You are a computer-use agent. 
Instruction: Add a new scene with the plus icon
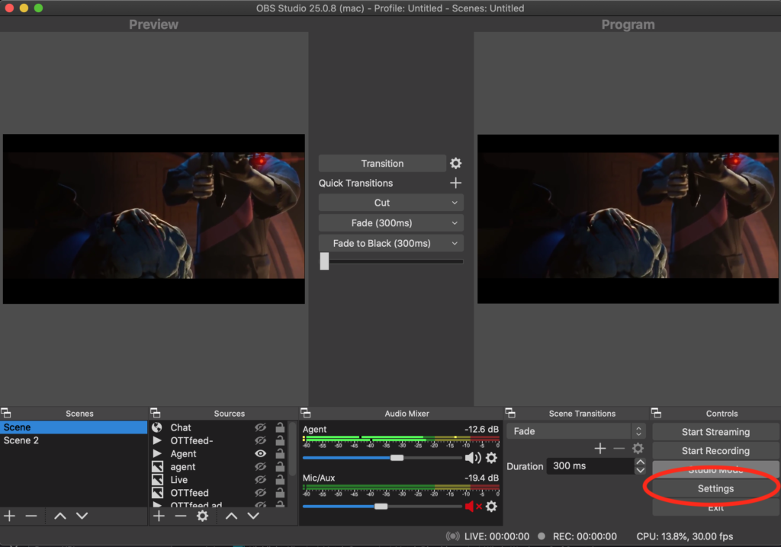(x=9, y=516)
